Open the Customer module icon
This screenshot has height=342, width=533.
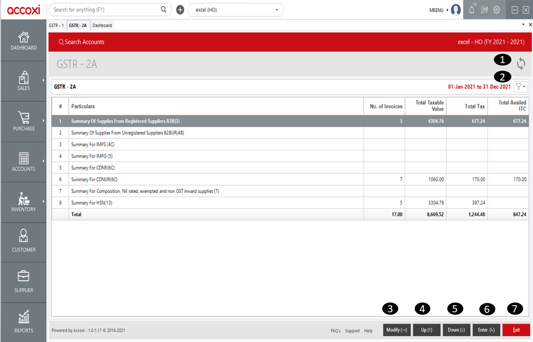(x=24, y=236)
